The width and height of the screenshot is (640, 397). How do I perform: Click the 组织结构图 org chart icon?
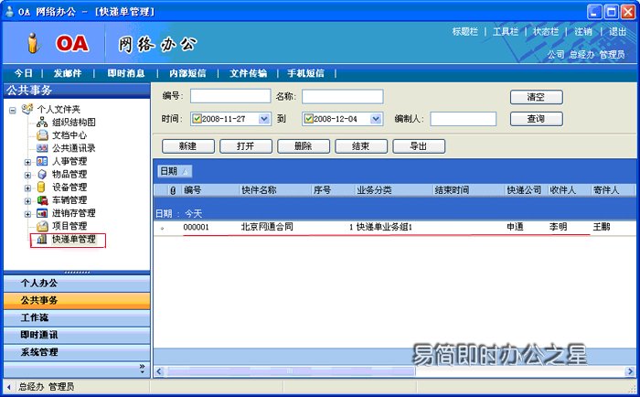click(42, 122)
